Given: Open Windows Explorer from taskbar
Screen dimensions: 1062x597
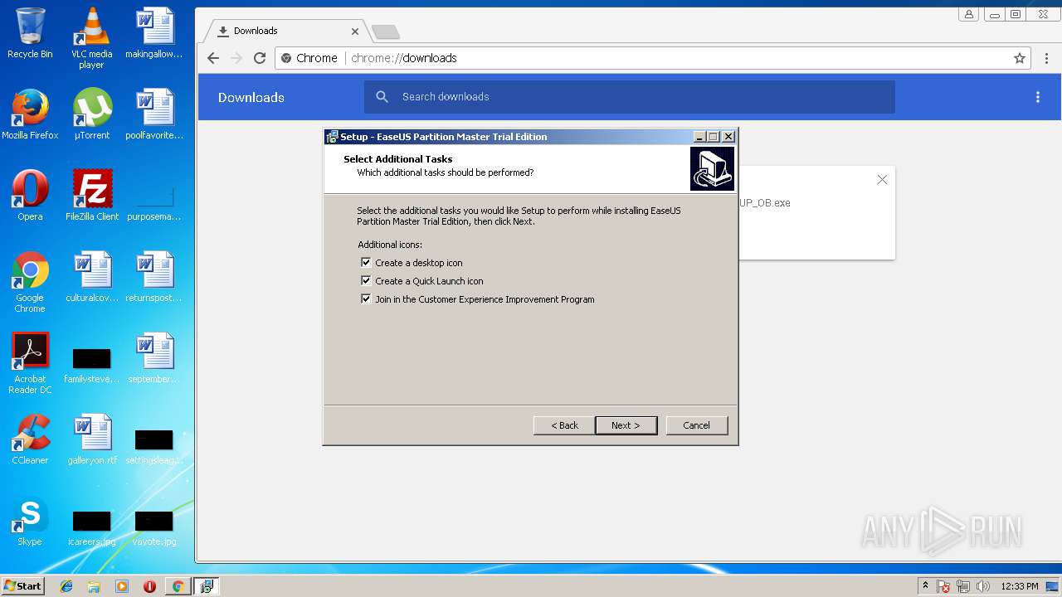Looking at the screenshot, I should [94, 586].
